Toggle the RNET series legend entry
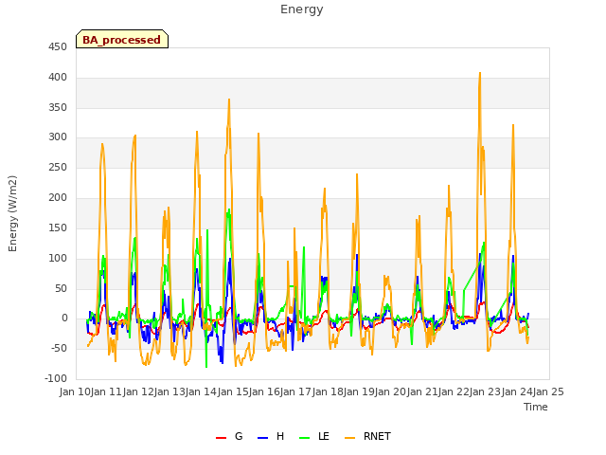This screenshot has width=606, height=455. (x=367, y=436)
